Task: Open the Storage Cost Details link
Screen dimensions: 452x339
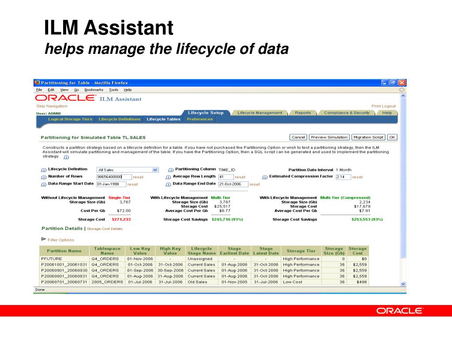Action: pyautogui.click(x=105, y=229)
